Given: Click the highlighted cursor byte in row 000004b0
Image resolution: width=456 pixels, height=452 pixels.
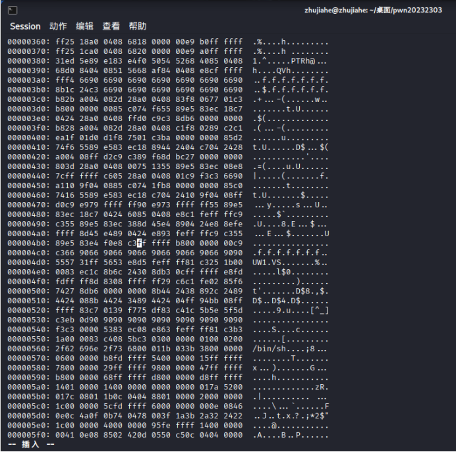Looking at the screenshot, I should click(x=139, y=243).
